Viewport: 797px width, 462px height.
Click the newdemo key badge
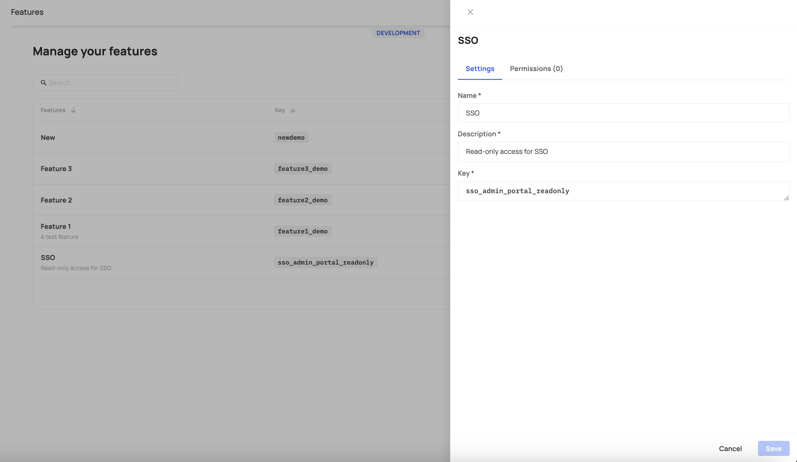pyautogui.click(x=291, y=137)
